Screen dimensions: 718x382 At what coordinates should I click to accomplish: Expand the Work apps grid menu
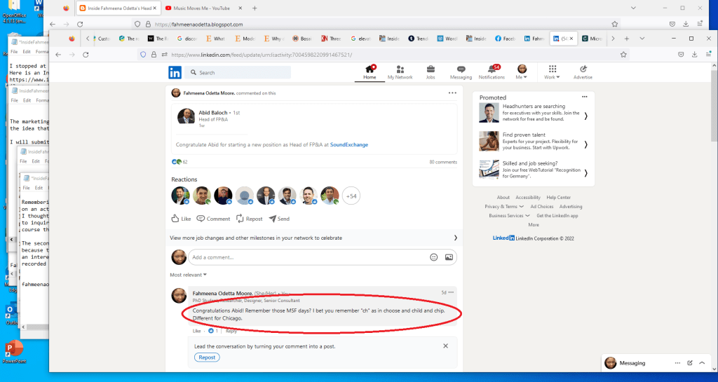click(x=552, y=71)
